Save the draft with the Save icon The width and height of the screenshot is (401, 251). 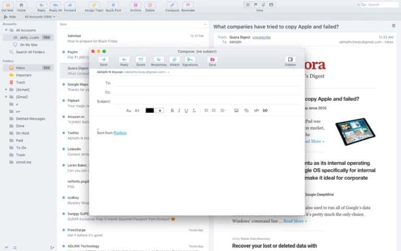click(x=213, y=60)
